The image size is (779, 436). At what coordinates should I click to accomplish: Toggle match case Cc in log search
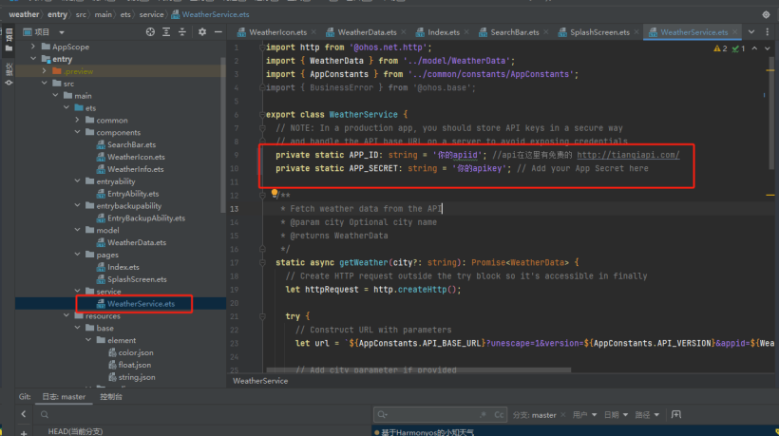click(499, 415)
